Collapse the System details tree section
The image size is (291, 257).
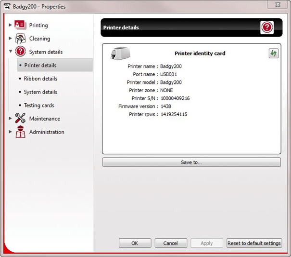11,51
